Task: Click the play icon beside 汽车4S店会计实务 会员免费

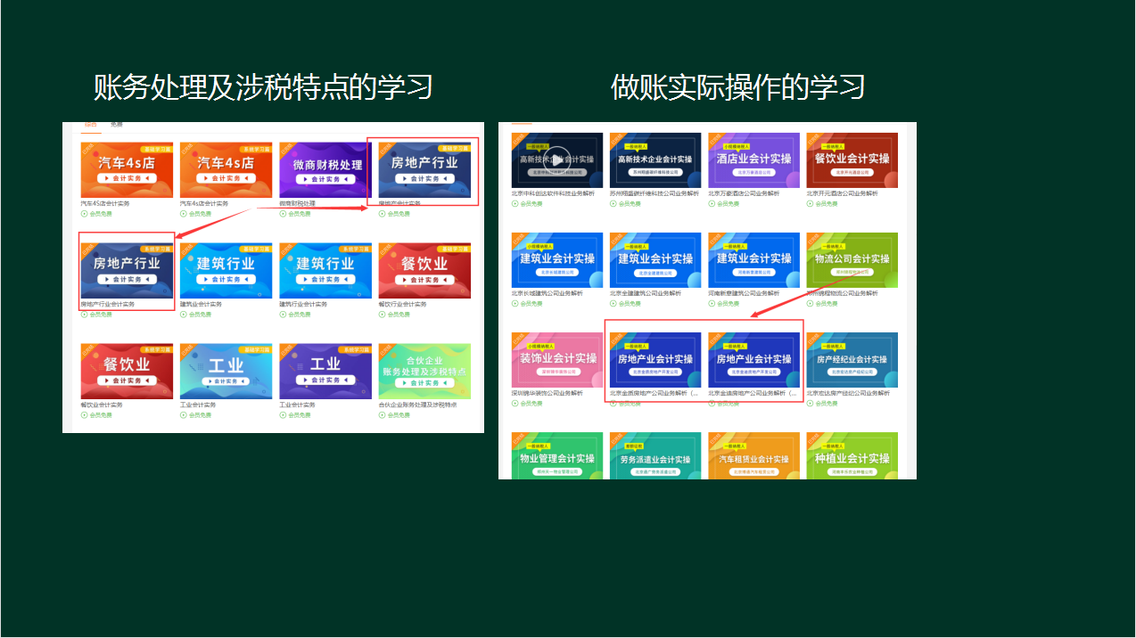Action: [x=83, y=214]
